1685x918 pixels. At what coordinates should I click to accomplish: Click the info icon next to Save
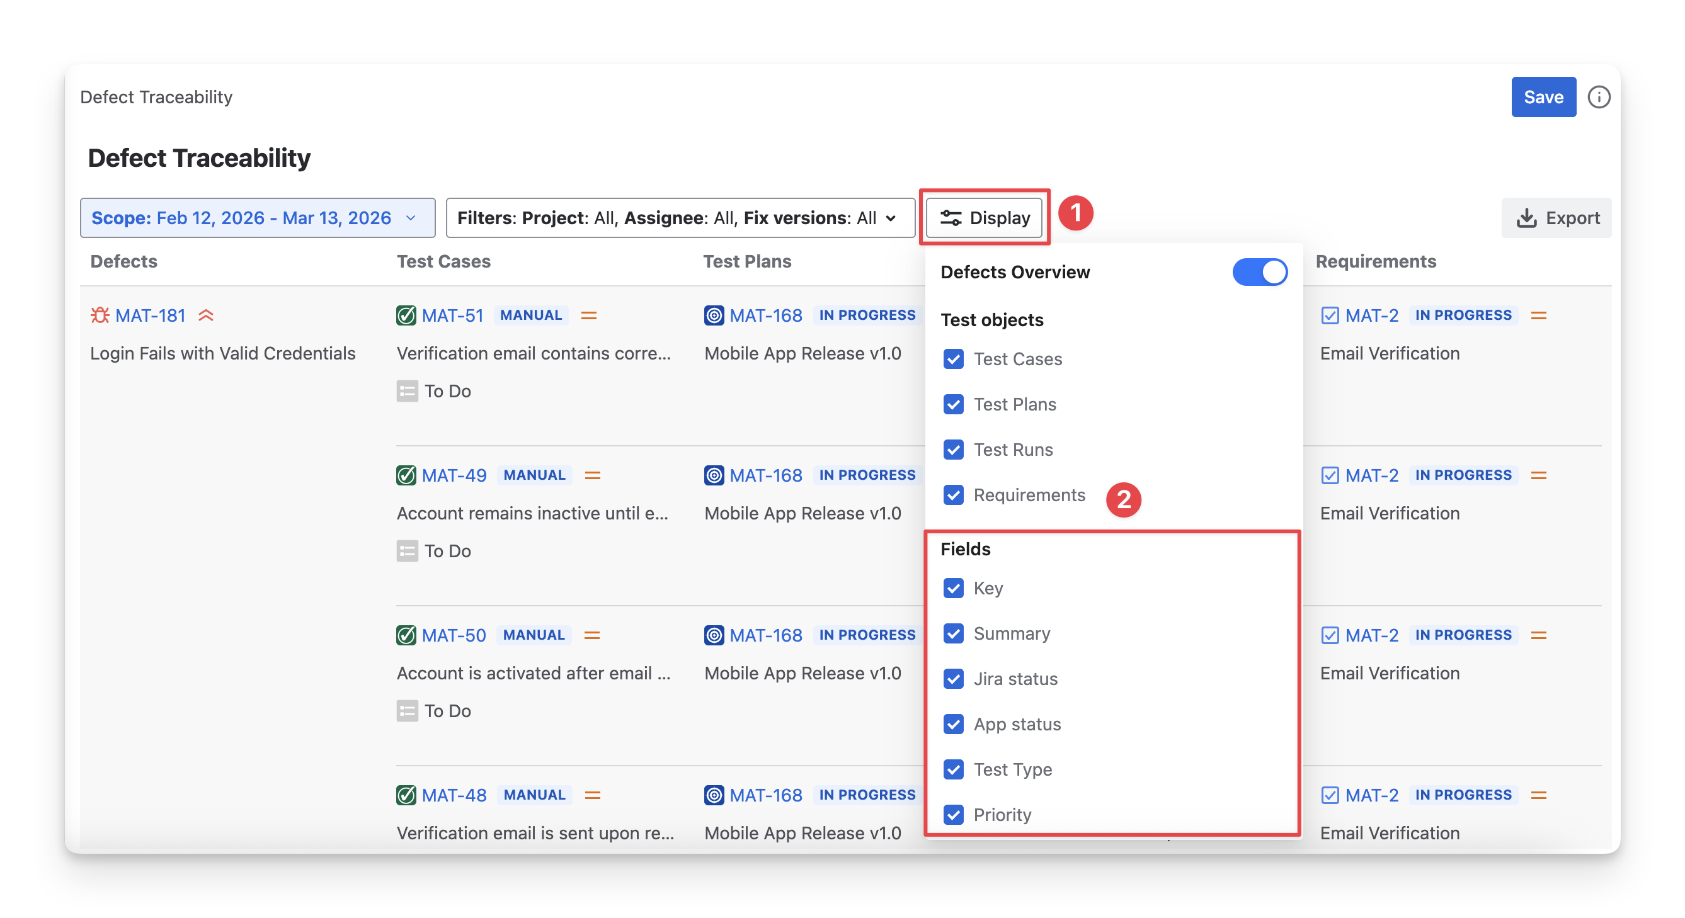1598,97
